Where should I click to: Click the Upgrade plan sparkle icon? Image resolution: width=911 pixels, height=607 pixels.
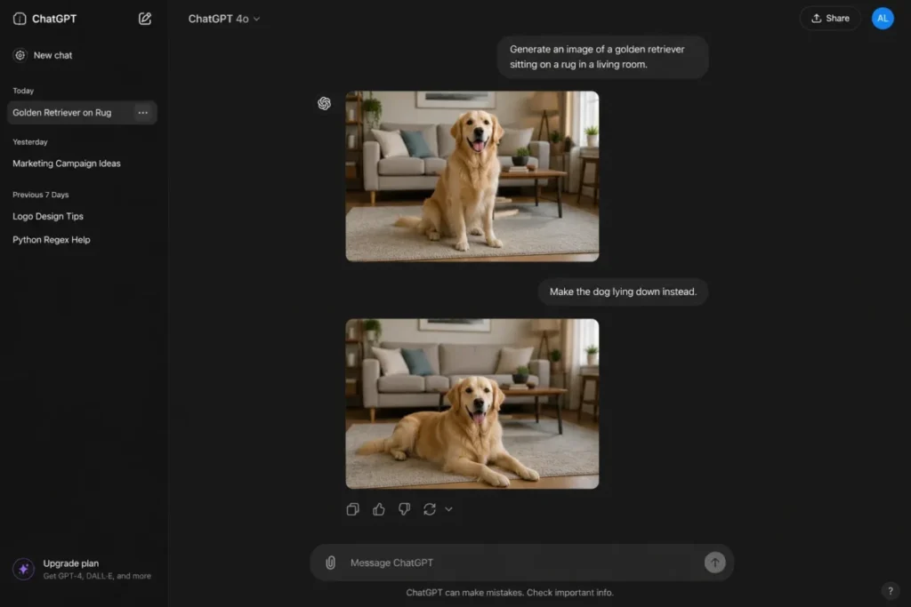24,569
